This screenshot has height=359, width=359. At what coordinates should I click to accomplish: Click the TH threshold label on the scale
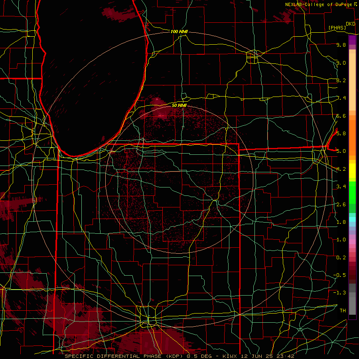click(x=343, y=310)
